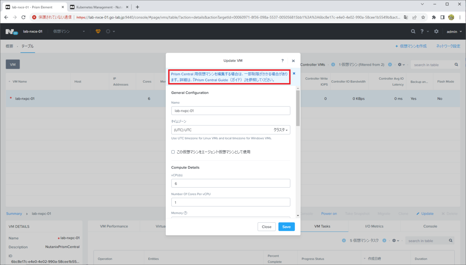Click Save in the Update VM dialog
Image resolution: width=466 pixels, height=265 pixels.
tap(287, 227)
